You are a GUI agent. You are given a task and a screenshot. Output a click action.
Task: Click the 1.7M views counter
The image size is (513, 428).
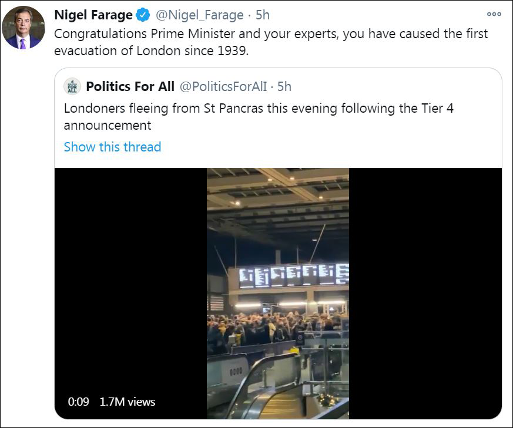click(x=128, y=402)
